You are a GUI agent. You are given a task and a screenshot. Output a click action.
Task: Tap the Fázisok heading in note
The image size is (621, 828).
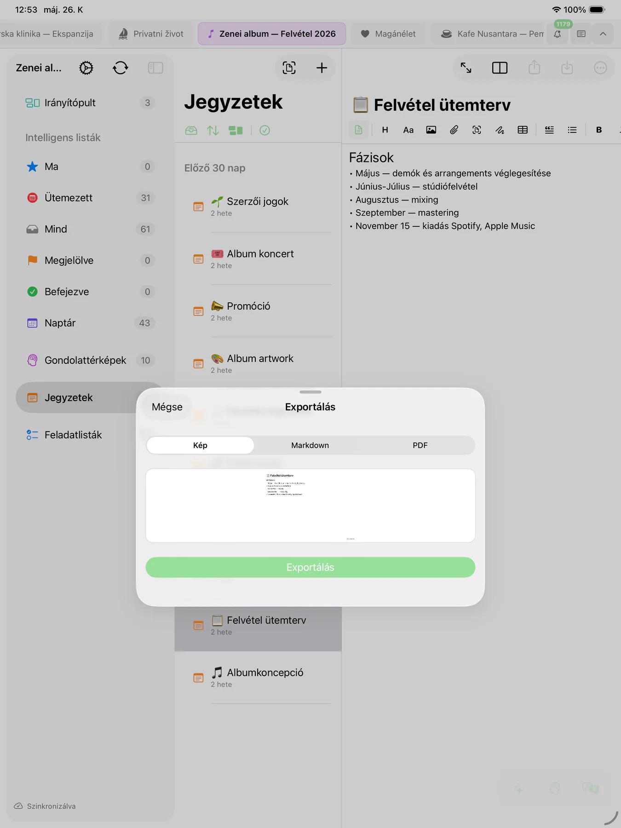pyautogui.click(x=371, y=158)
